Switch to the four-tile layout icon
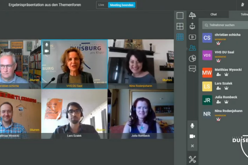The width and height of the screenshot is (248, 165). coord(180,26)
